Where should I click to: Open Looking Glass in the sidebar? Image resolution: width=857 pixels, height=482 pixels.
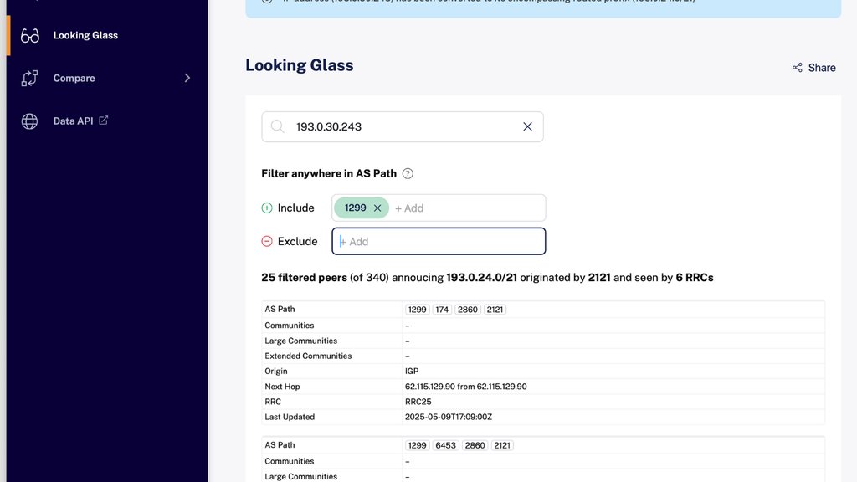(x=85, y=36)
